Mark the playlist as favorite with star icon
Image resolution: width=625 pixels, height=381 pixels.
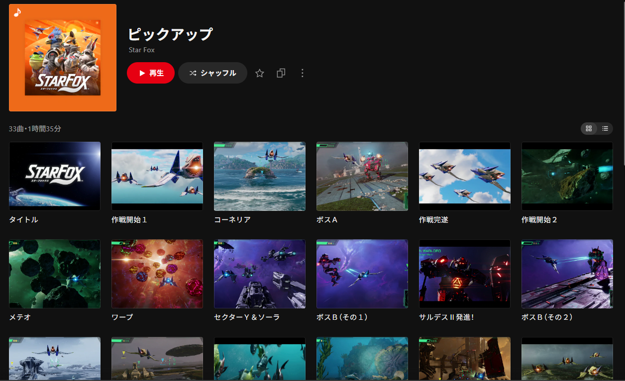[x=259, y=73]
